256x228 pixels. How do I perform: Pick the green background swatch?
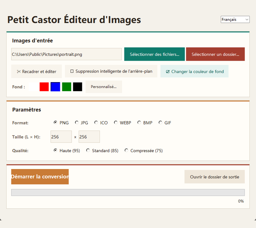[x=67, y=87]
